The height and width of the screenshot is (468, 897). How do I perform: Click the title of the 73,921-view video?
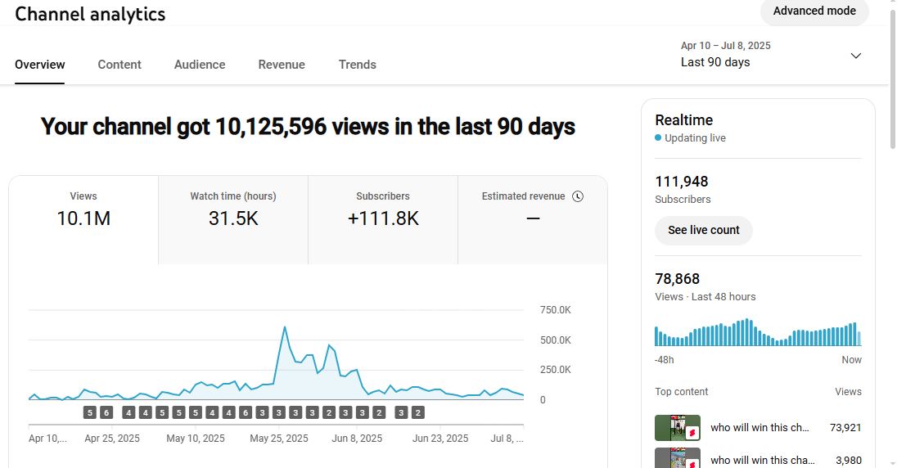click(x=760, y=427)
